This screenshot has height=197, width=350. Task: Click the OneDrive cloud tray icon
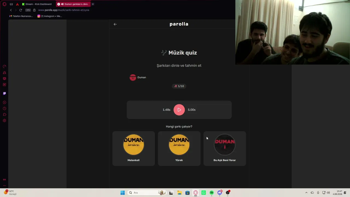coord(312,193)
